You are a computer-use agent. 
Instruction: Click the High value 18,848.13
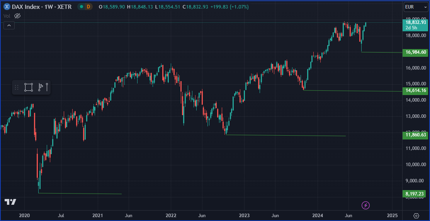click(x=142, y=7)
